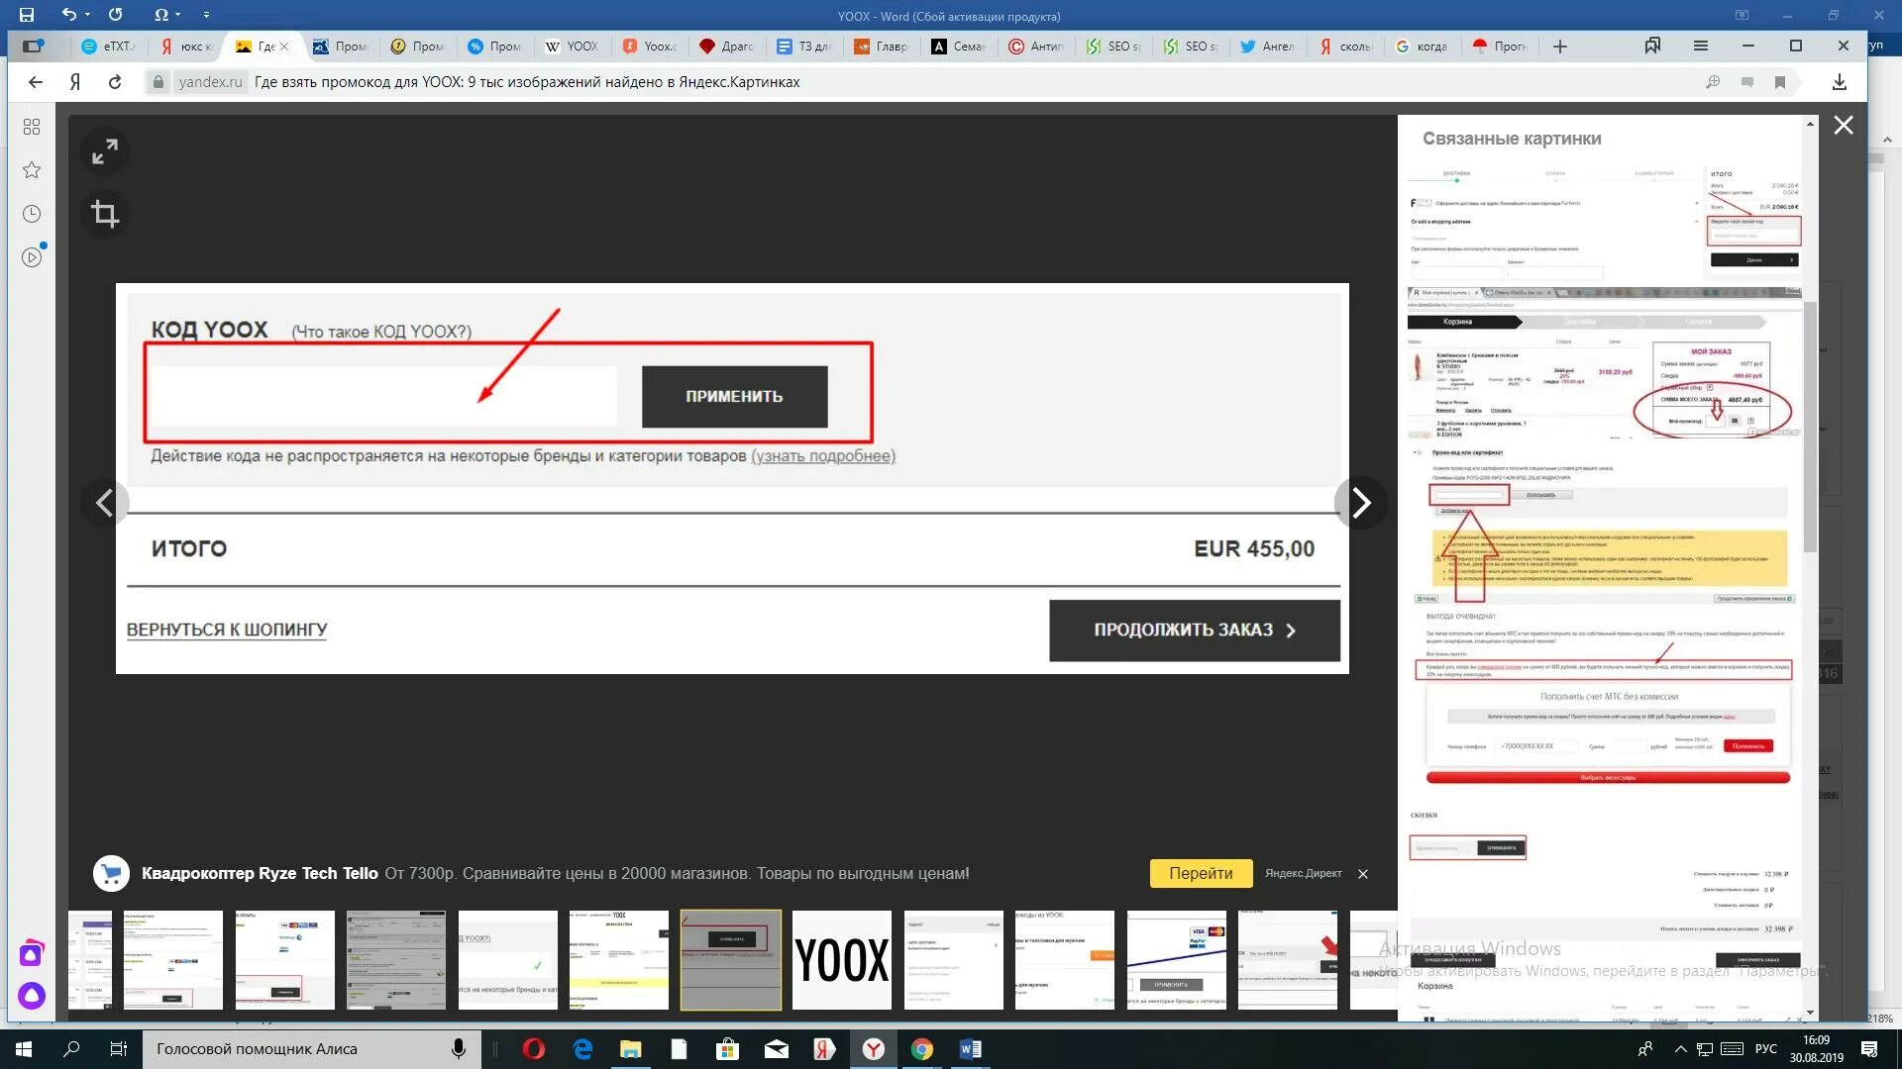The height and width of the screenshot is (1069, 1902).
Task: Open the tableau grid icon in sidebar
Action: 32,127
